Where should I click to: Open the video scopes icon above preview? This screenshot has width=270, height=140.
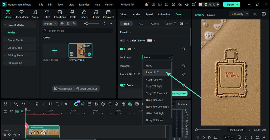[264, 14]
